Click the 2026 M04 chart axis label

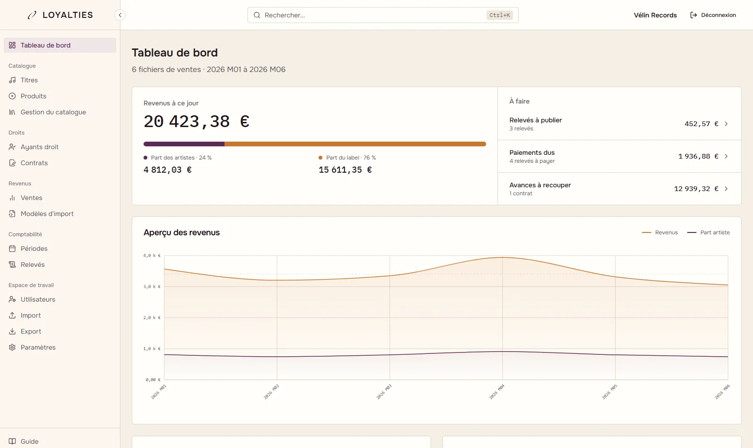(x=497, y=392)
